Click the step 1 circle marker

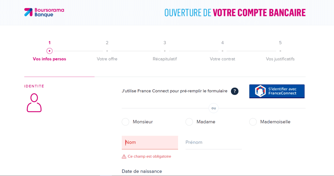tap(50, 51)
